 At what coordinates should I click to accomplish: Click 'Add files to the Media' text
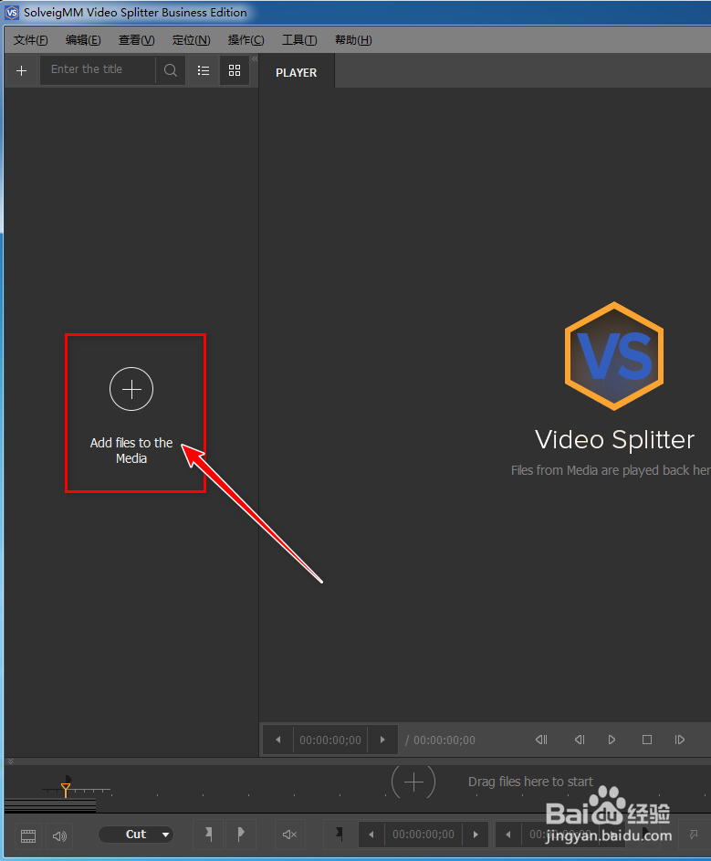131,450
